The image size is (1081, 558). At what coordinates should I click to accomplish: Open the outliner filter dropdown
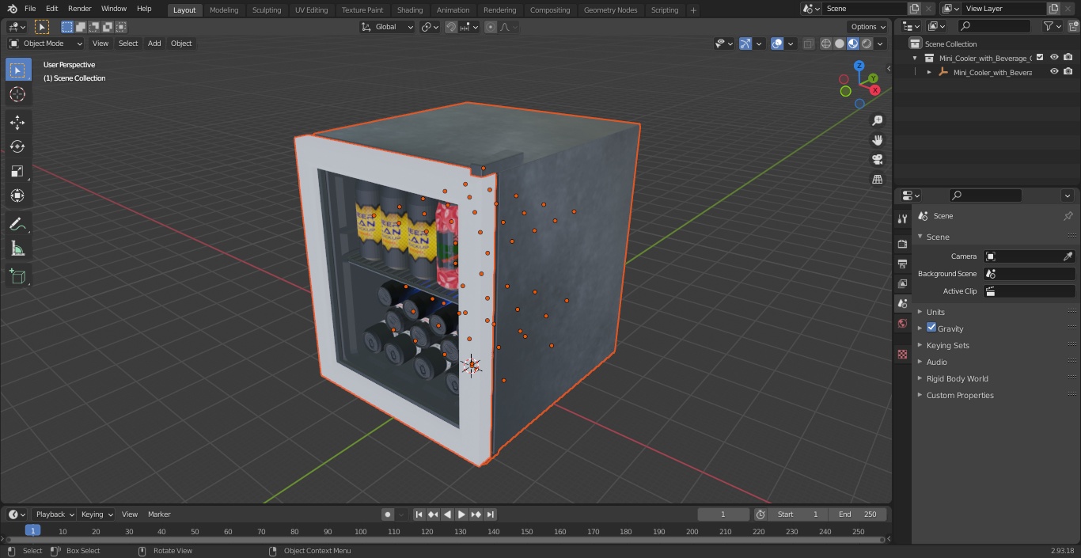pos(1053,26)
